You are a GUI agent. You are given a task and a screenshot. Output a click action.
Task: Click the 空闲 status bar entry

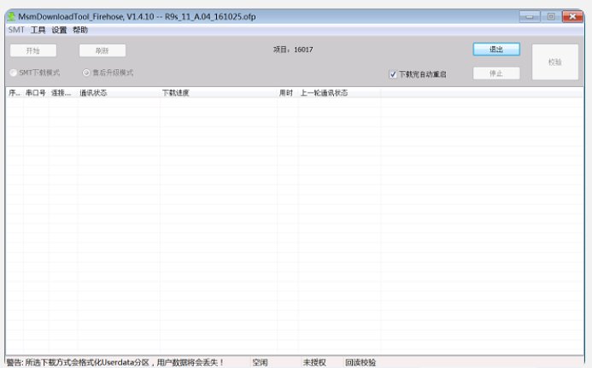(260, 363)
